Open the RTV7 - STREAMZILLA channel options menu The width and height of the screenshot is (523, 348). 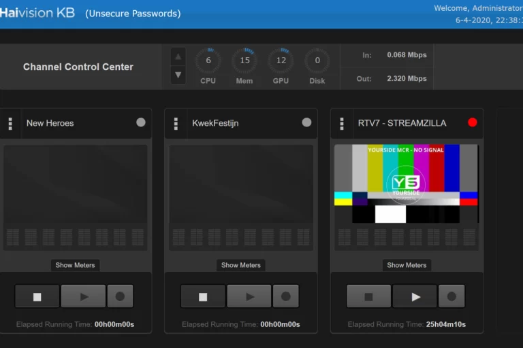[x=342, y=124]
